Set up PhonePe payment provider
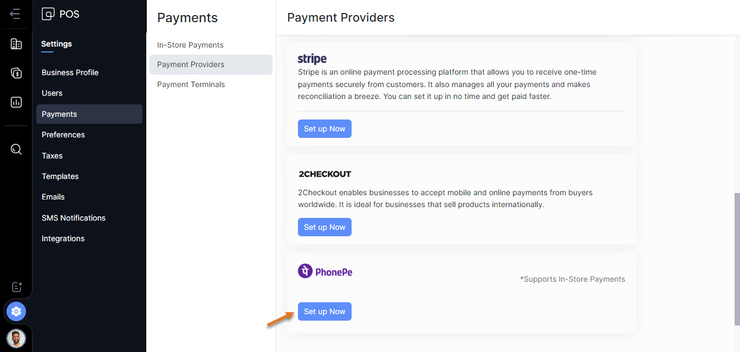 [x=324, y=311]
